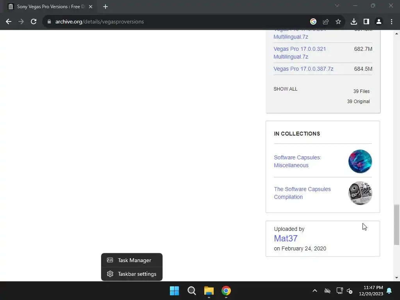Open the 39 Original listing
The width and height of the screenshot is (400, 300).
(358, 102)
